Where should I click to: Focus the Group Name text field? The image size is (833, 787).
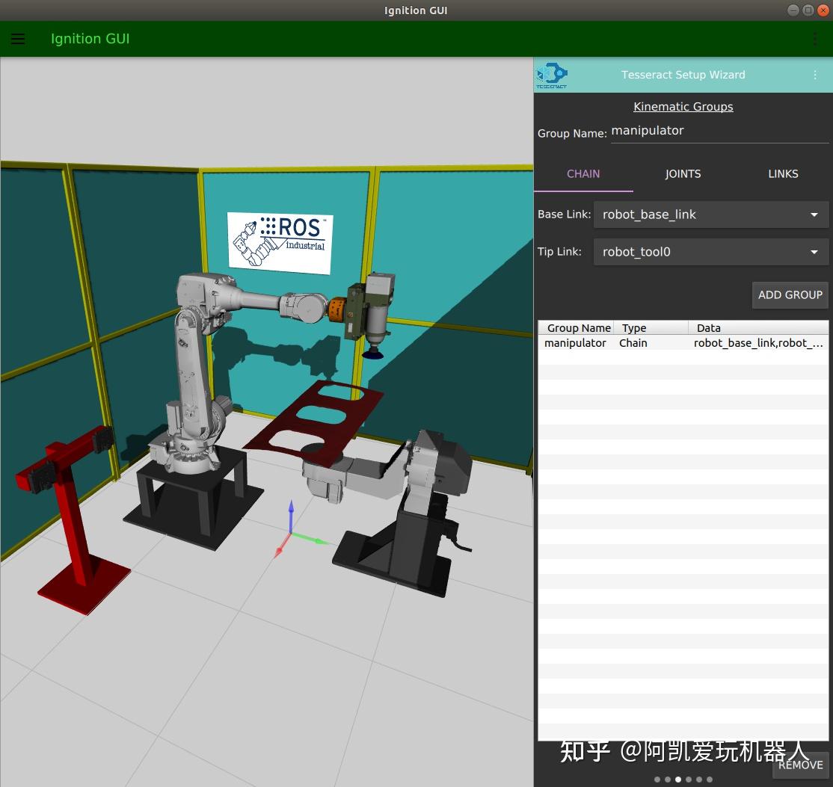coord(719,131)
